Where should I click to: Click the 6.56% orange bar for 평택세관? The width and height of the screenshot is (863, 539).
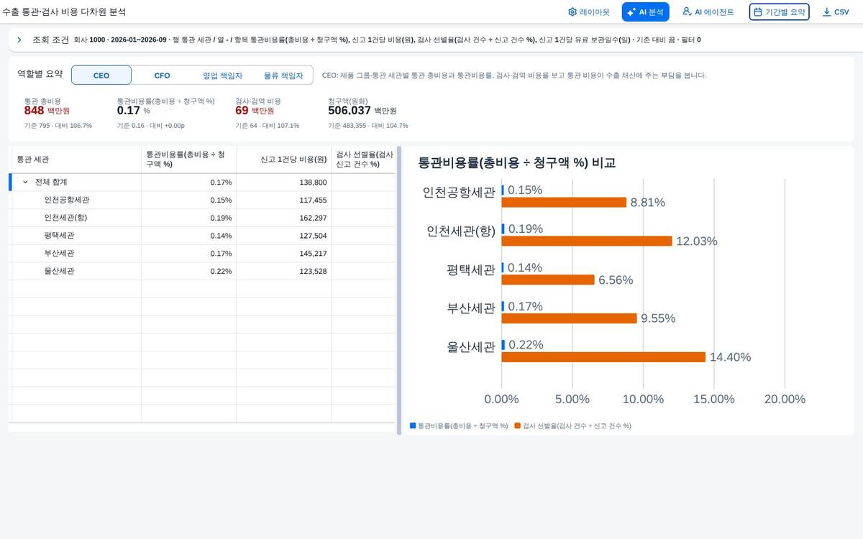click(x=548, y=280)
